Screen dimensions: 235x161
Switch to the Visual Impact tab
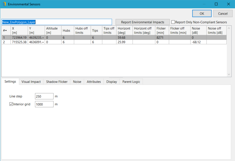click(x=31, y=82)
